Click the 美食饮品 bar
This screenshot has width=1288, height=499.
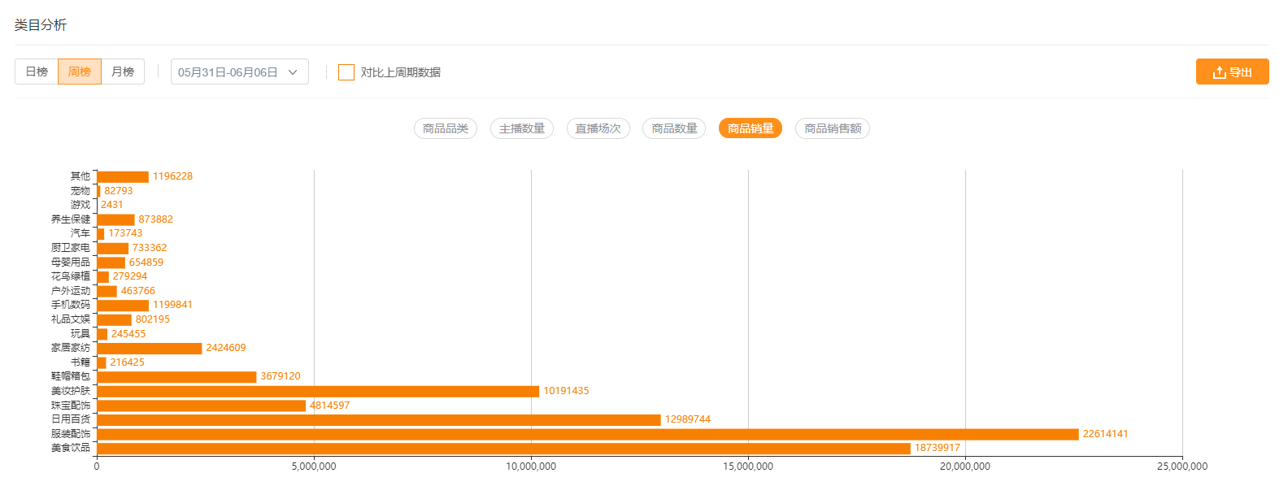tap(503, 449)
